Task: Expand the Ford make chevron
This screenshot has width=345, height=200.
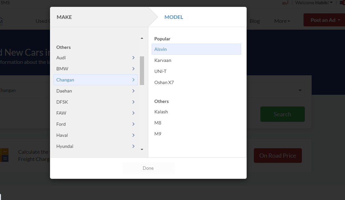Action: (133, 124)
